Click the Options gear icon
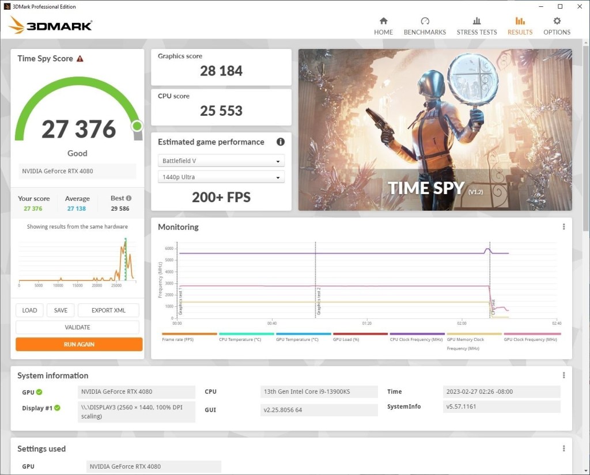This screenshot has width=590, height=475. tap(557, 21)
